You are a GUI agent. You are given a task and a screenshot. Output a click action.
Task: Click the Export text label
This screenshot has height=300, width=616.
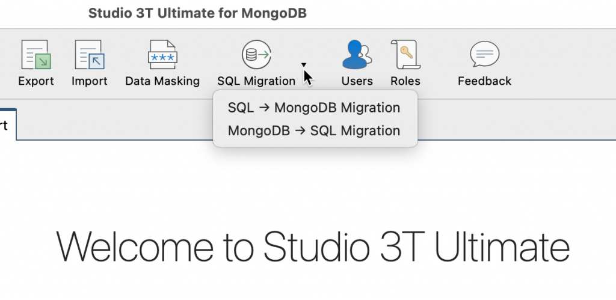[x=35, y=81]
